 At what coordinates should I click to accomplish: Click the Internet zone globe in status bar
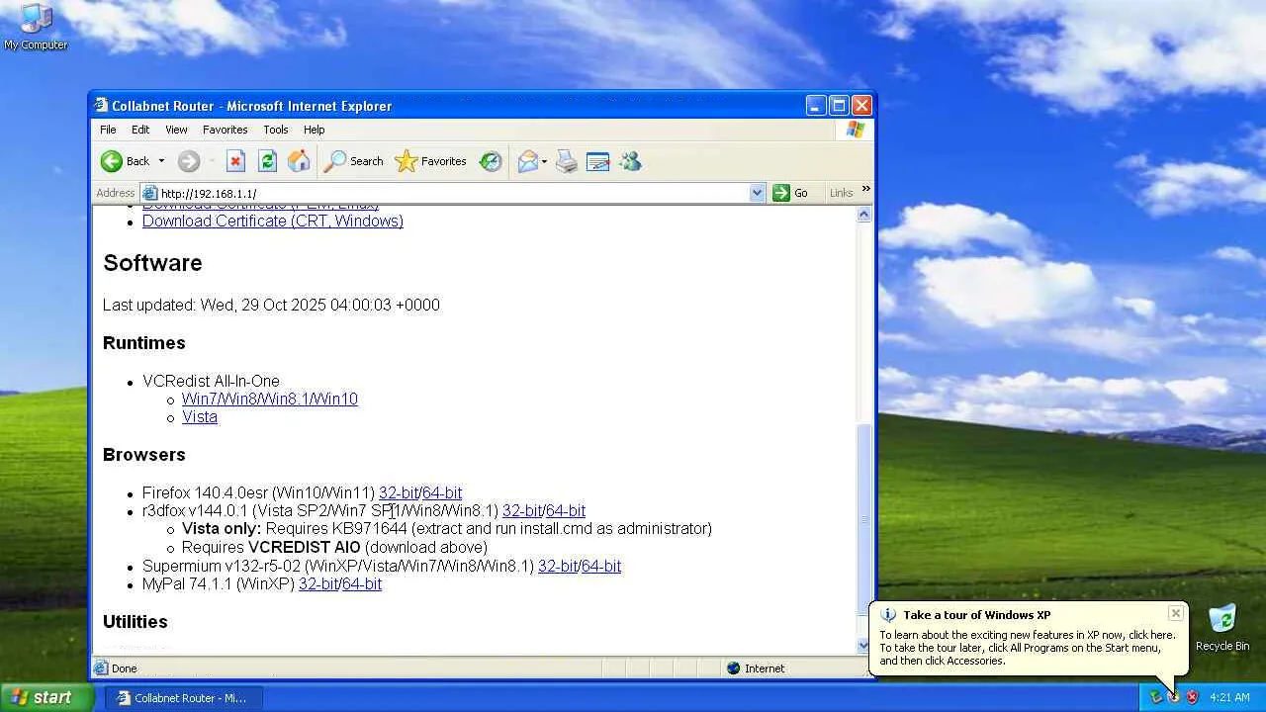pos(733,668)
